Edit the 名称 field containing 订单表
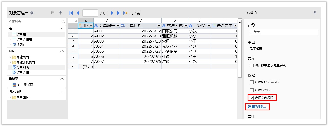 coord(284,32)
